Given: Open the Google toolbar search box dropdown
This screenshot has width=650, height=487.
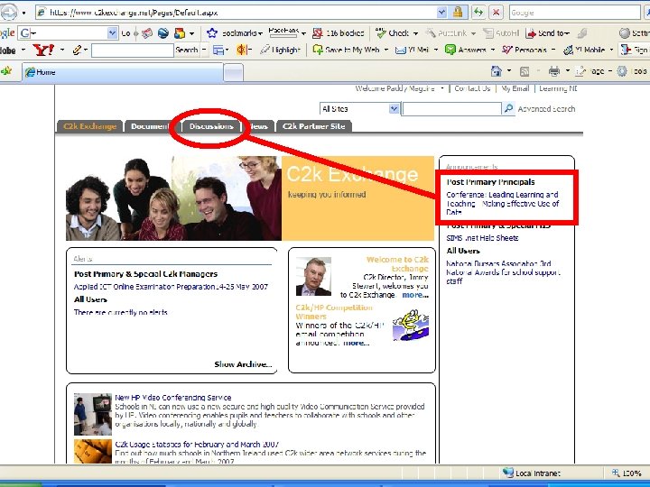Looking at the screenshot, I should [x=112, y=32].
